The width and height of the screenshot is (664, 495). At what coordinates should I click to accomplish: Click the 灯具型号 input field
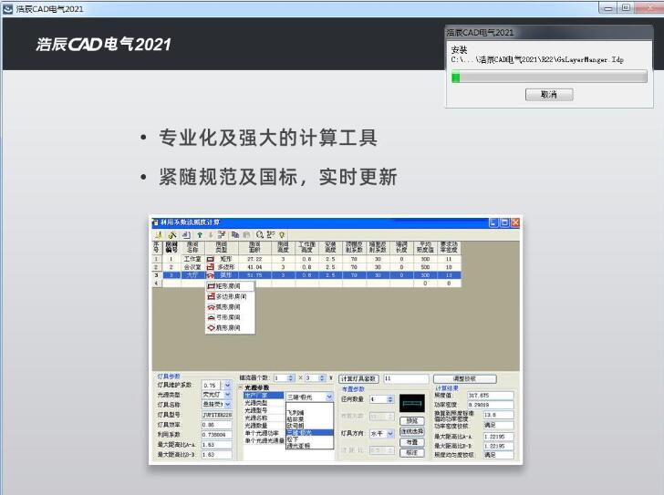point(217,415)
